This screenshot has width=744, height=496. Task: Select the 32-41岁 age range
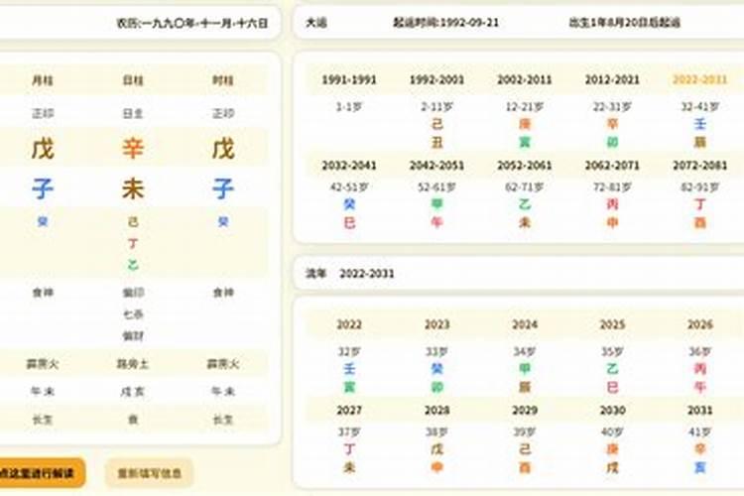pos(700,107)
